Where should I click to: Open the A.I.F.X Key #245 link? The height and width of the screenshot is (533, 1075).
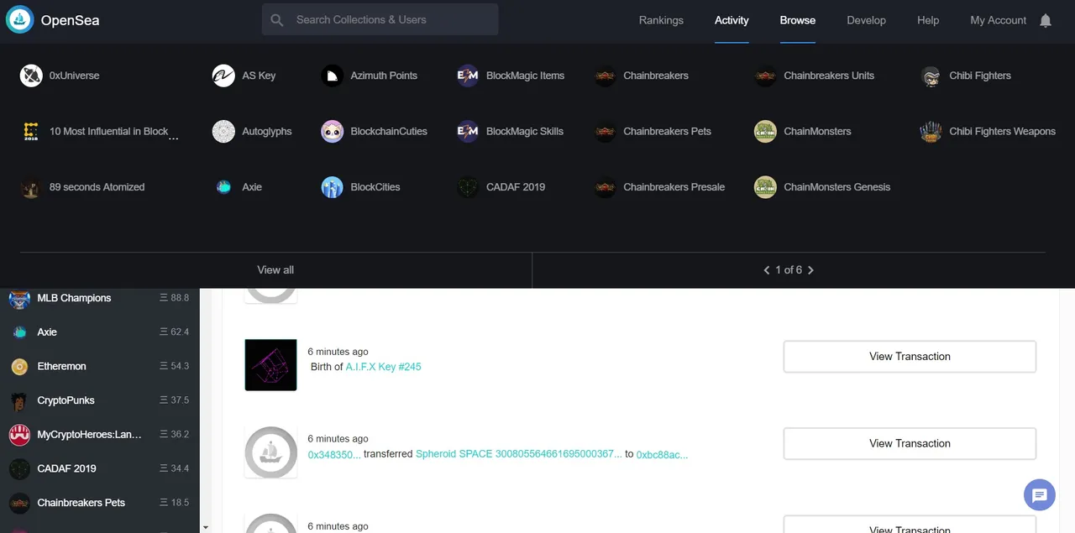point(383,367)
